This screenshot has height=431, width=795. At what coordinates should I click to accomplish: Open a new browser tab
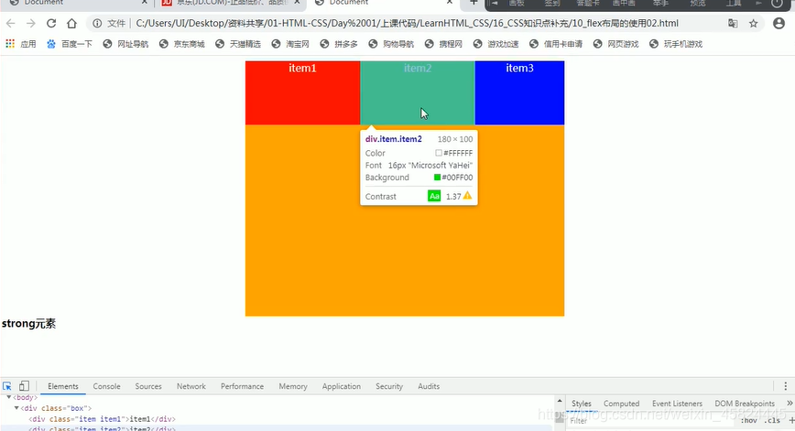(x=473, y=3)
